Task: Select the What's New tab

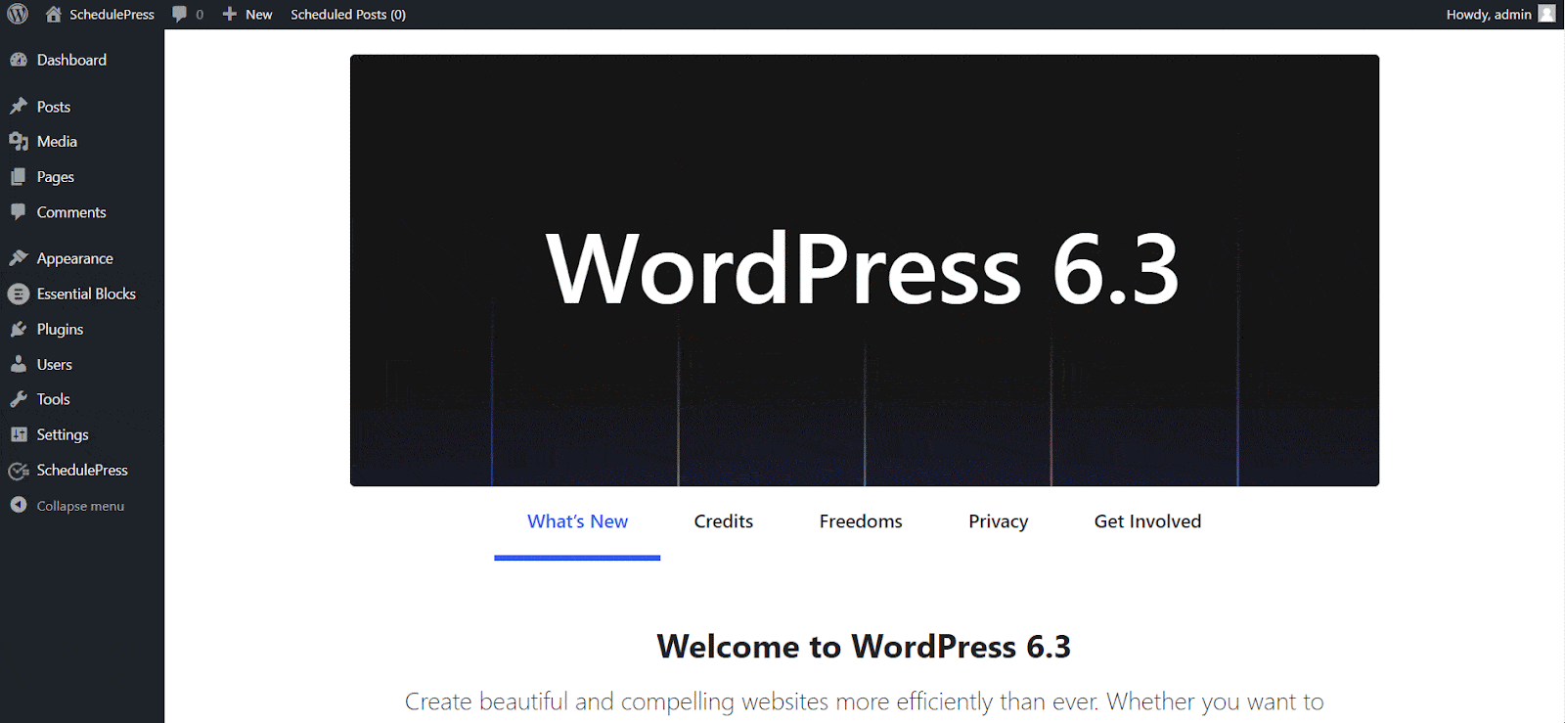Action: point(577,521)
